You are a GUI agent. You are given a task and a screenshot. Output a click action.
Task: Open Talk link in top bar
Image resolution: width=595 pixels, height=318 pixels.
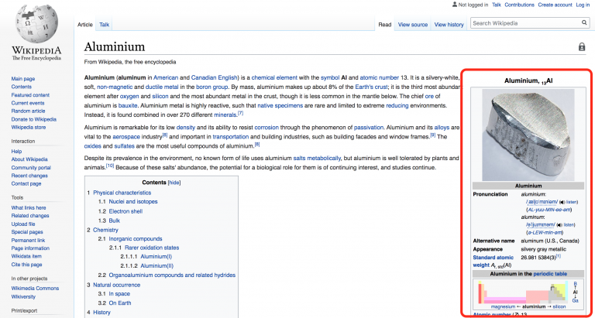pyautogui.click(x=497, y=5)
